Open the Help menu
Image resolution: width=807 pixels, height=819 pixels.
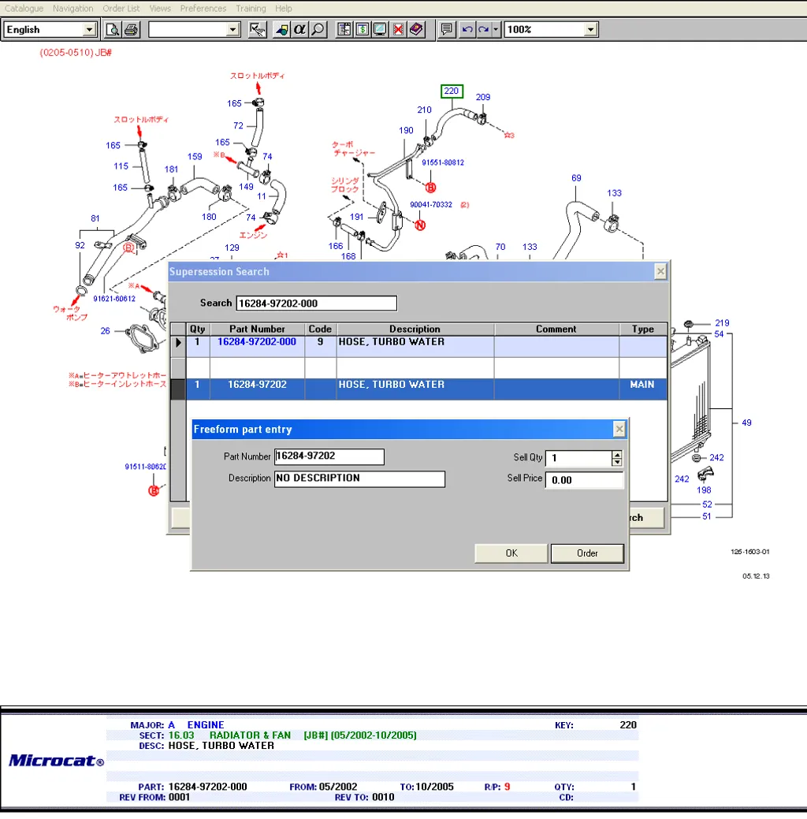click(284, 9)
